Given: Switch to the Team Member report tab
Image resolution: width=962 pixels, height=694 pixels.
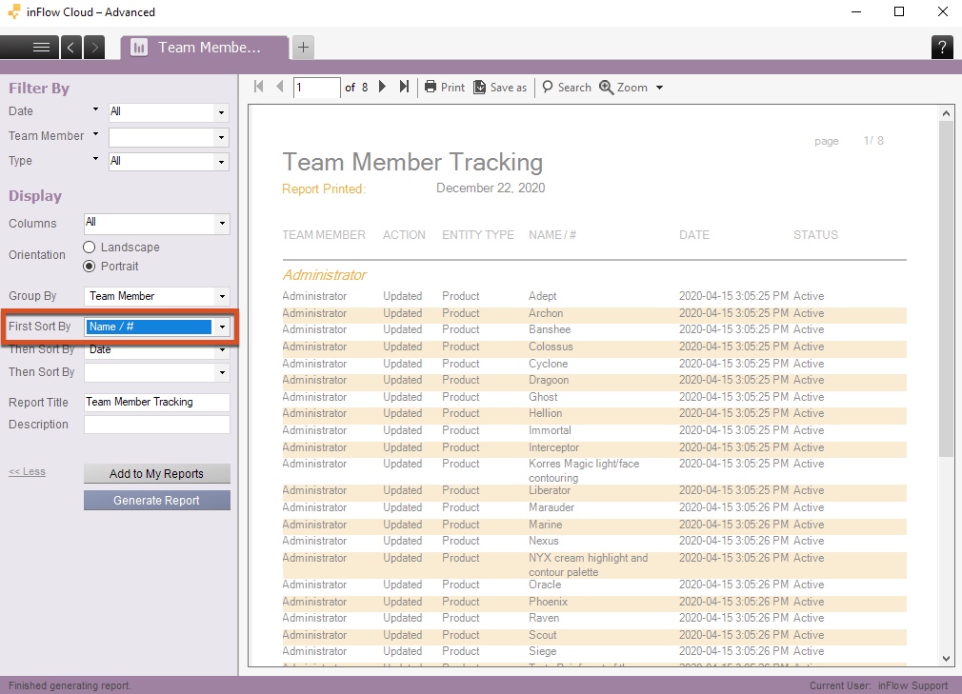Looking at the screenshot, I should point(204,48).
